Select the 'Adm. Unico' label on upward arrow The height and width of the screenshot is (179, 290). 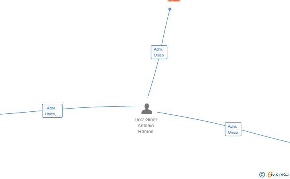coord(159,52)
